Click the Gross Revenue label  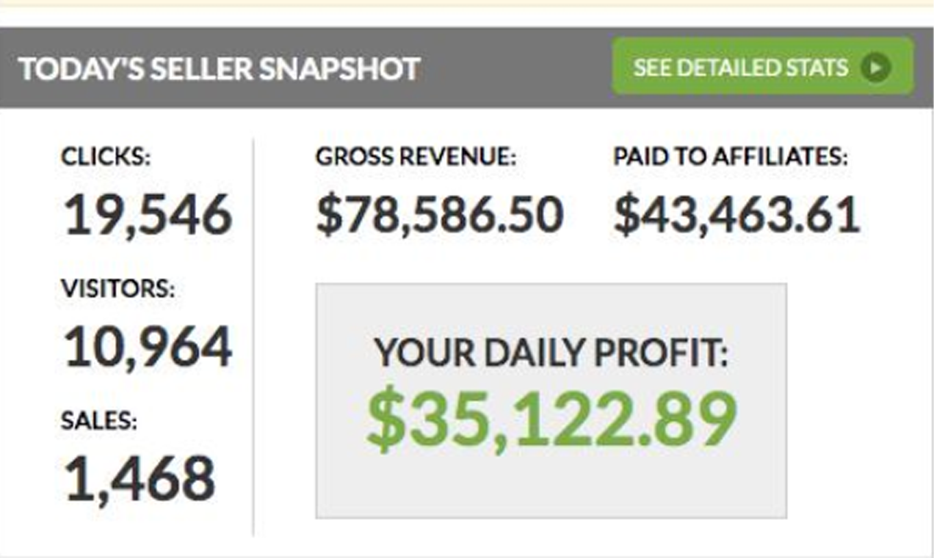416,157
